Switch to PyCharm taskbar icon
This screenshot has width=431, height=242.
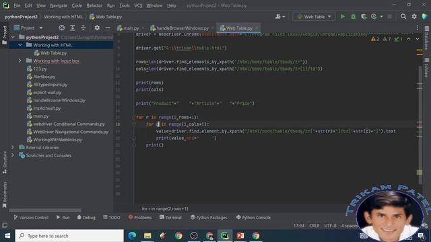coord(225,236)
